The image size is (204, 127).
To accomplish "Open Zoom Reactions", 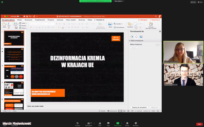I will point(136,124).
